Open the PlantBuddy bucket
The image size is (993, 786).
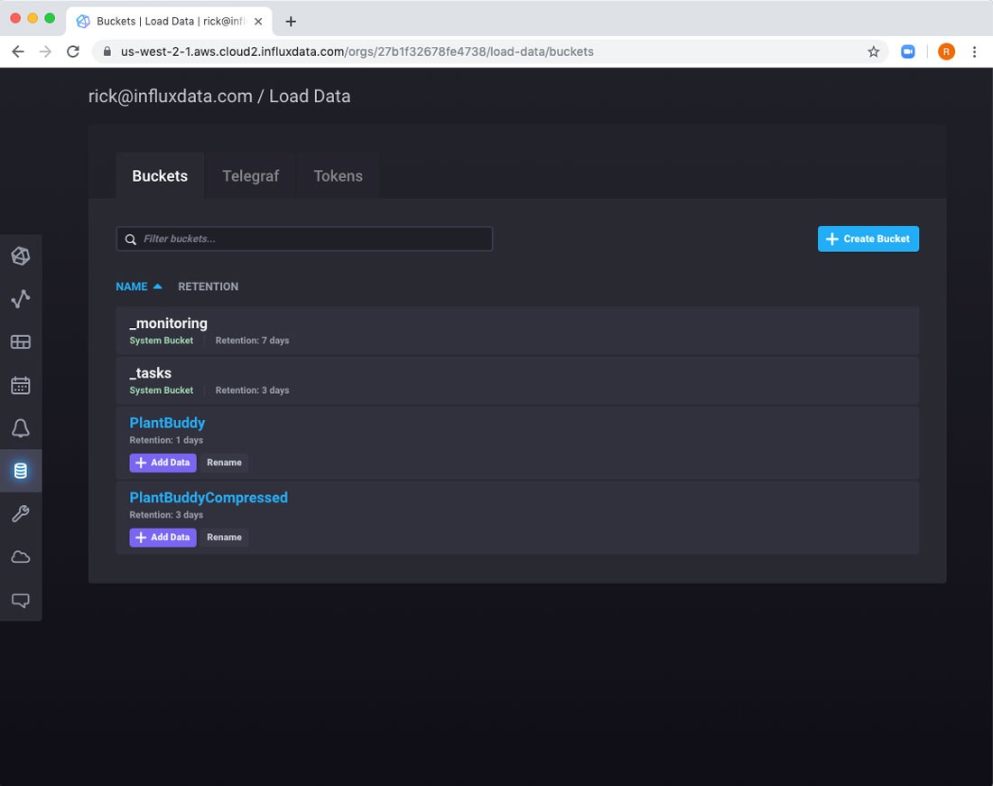tap(167, 422)
